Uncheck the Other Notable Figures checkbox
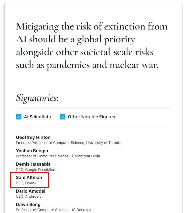This screenshot has width=185, height=213. click(63, 117)
